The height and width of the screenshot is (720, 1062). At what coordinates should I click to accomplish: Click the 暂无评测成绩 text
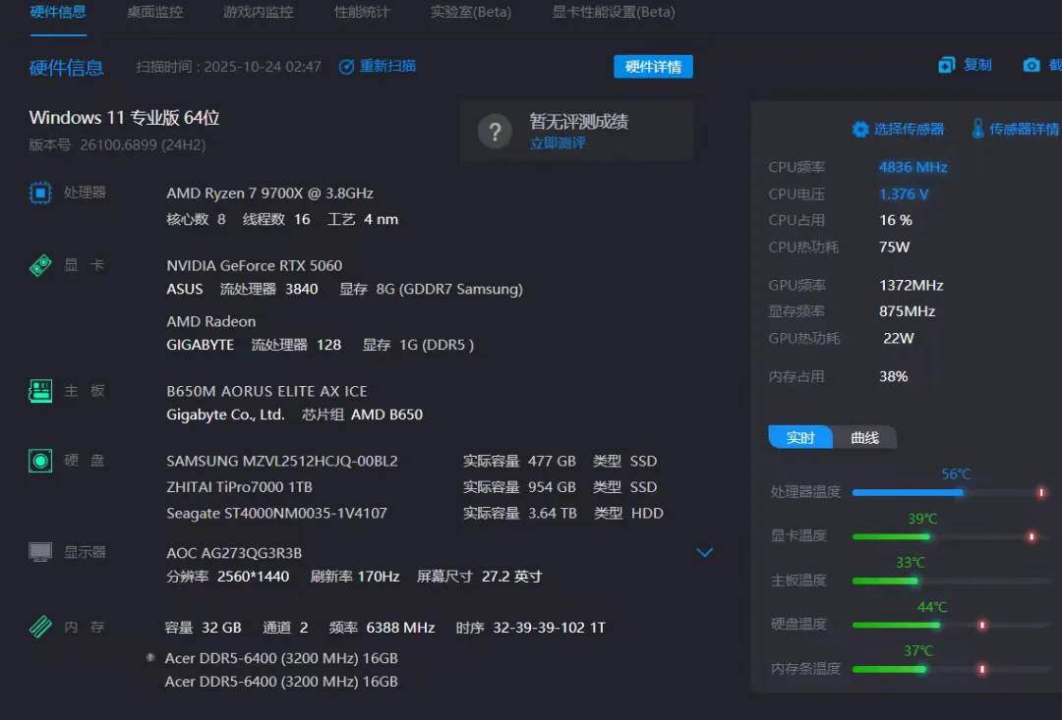579,121
